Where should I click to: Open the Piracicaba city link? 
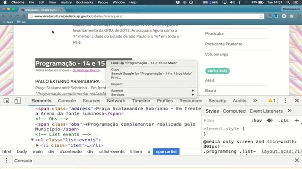pyautogui.click(x=214, y=33)
